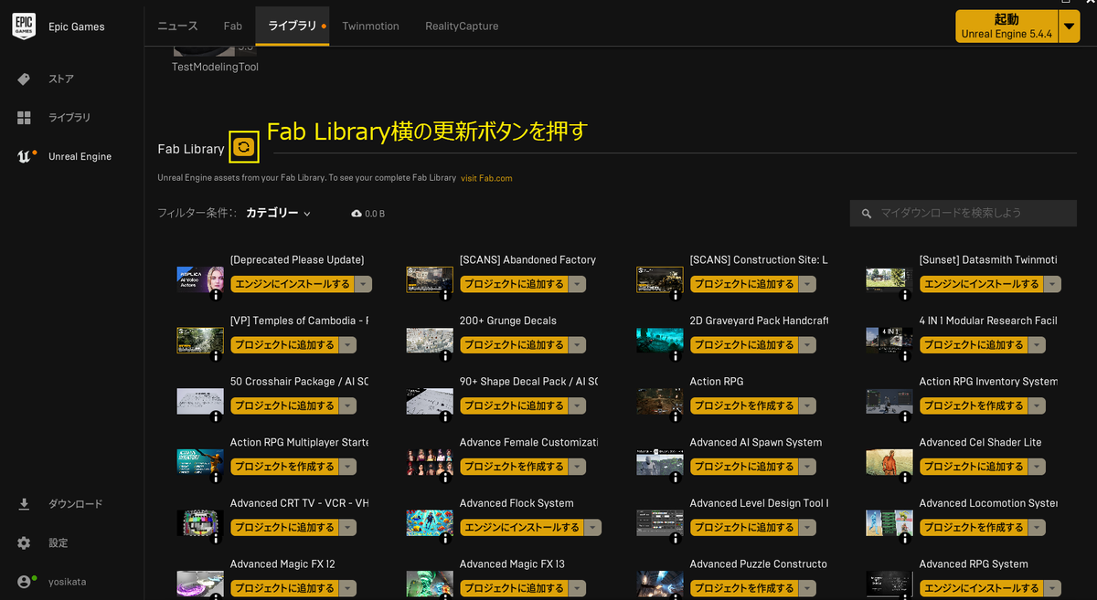Viewport: 1097px width, 600px height.
Task: Open the Twinmotion tab
Action: (370, 26)
